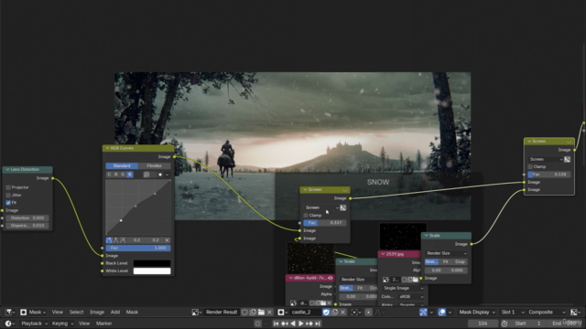Collapse the RGB Curves node
The image size is (586, 329).
point(108,148)
